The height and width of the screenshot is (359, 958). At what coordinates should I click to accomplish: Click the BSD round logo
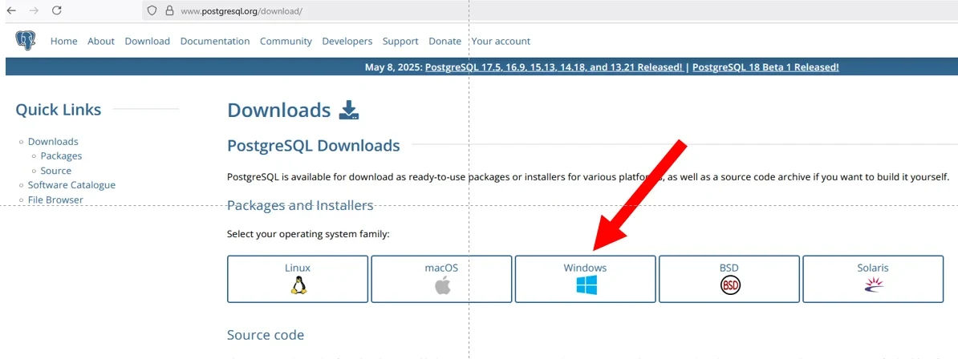[x=730, y=285]
